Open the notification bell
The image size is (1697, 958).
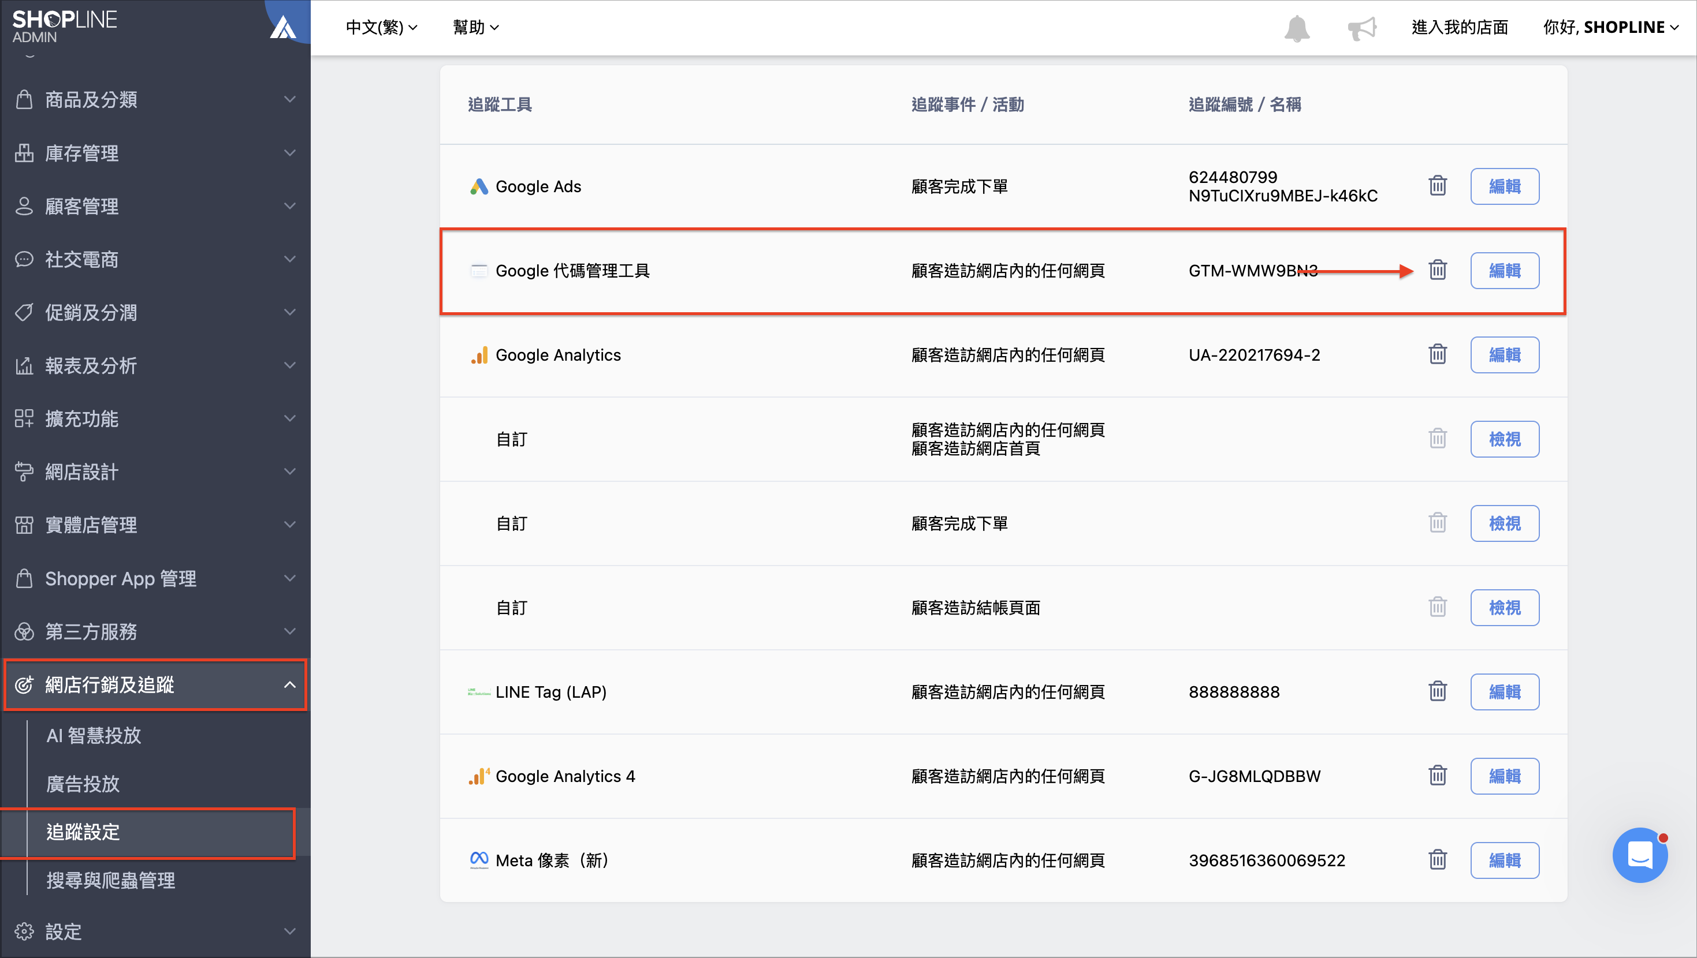pos(1297,28)
